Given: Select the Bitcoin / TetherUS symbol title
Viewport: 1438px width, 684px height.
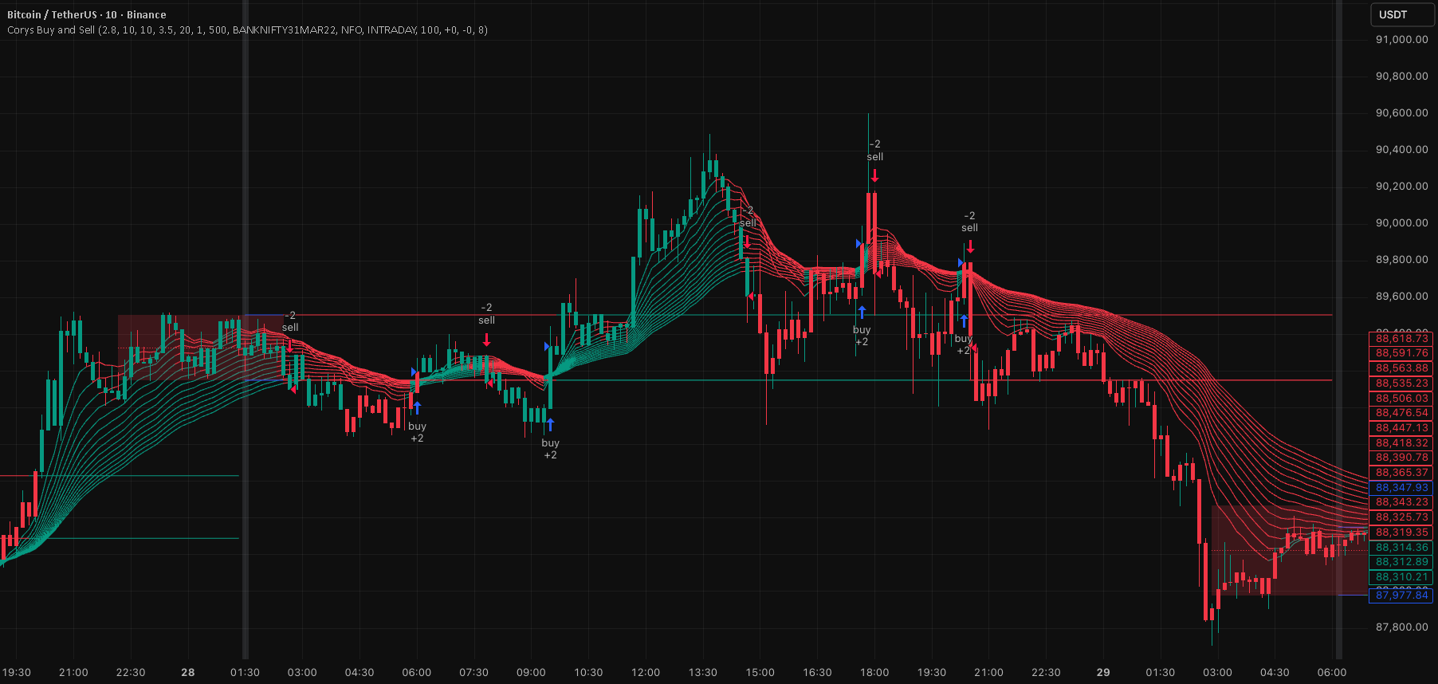Looking at the screenshot, I should tap(86, 14).
